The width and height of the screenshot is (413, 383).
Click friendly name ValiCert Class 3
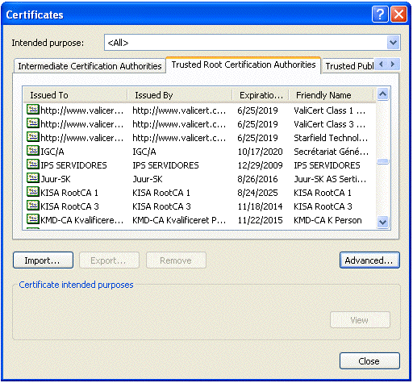tap(330, 124)
